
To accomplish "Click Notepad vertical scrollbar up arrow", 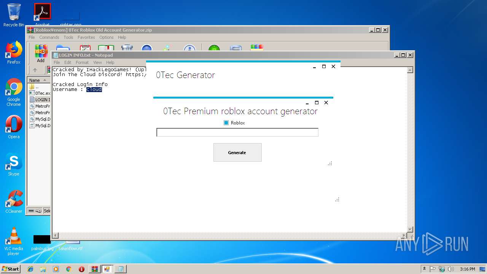I will click(410, 70).
